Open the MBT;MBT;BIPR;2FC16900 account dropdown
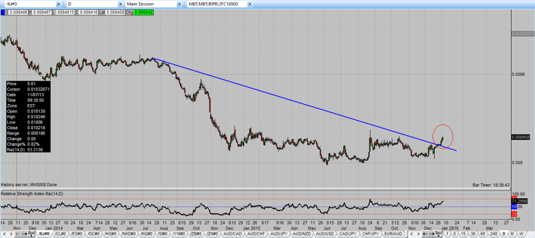Screen dimensions: 535x238 250,4
